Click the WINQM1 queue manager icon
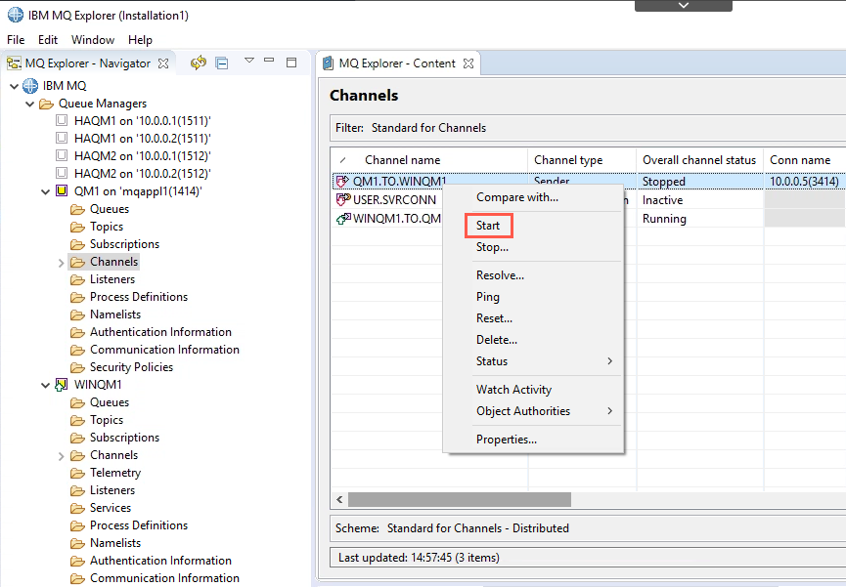This screenshot has height=587, width=846. 62,384
